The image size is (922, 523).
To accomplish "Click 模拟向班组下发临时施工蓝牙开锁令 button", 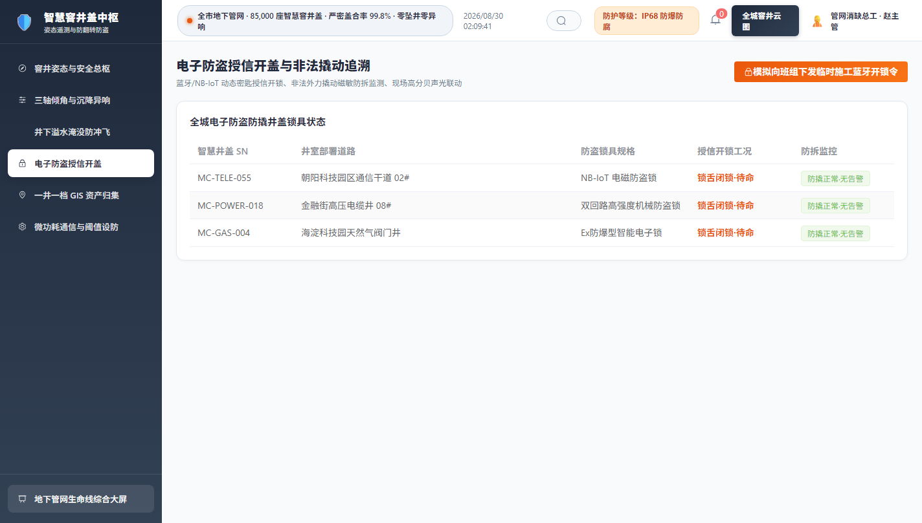I will (x=821, y=72).
